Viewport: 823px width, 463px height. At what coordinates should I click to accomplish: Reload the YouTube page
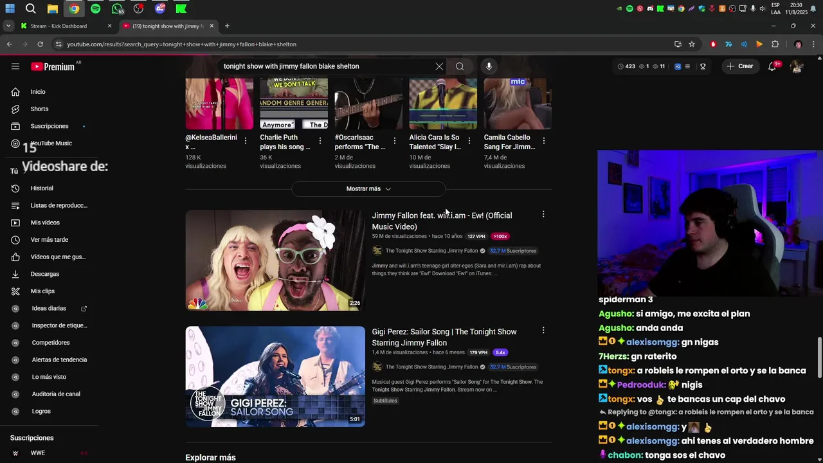[x=40, y=44]
